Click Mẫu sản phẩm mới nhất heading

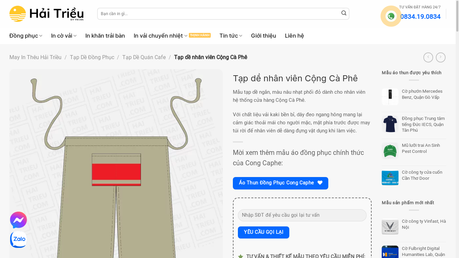point(408,203)
